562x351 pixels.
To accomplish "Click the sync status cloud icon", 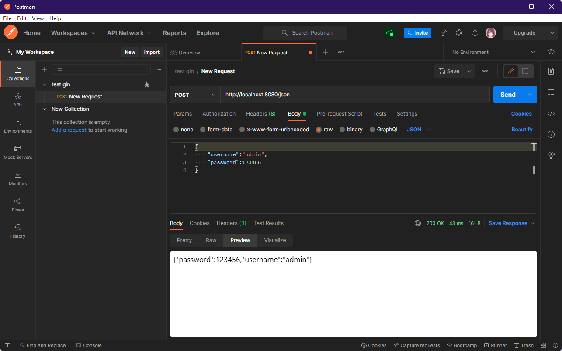I will click(389, 33).
